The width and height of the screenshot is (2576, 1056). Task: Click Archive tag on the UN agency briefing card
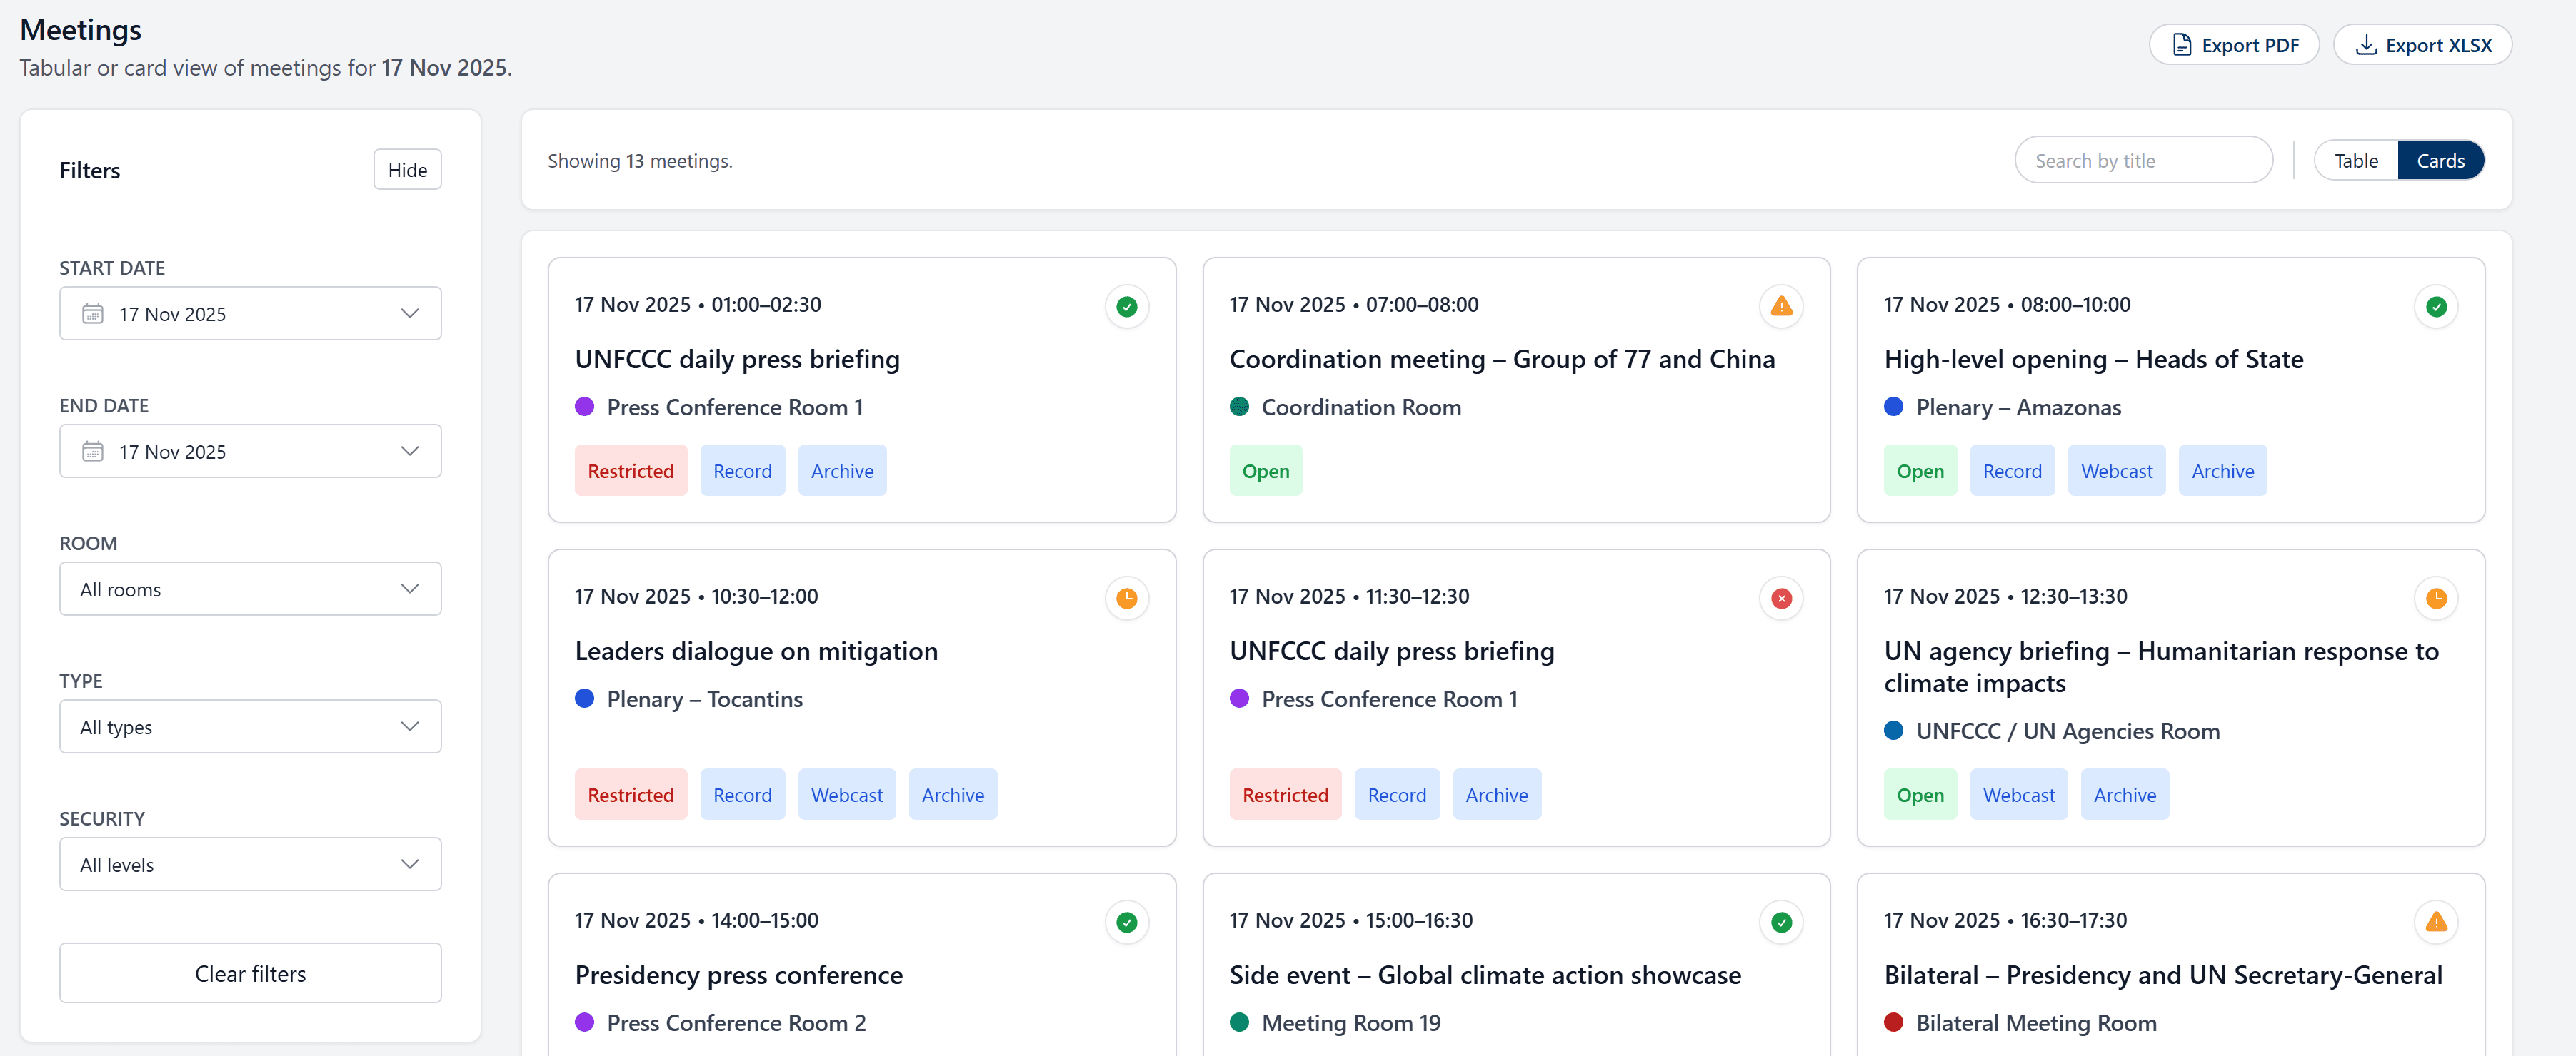pyautogui.click(x=2125, y=794)
